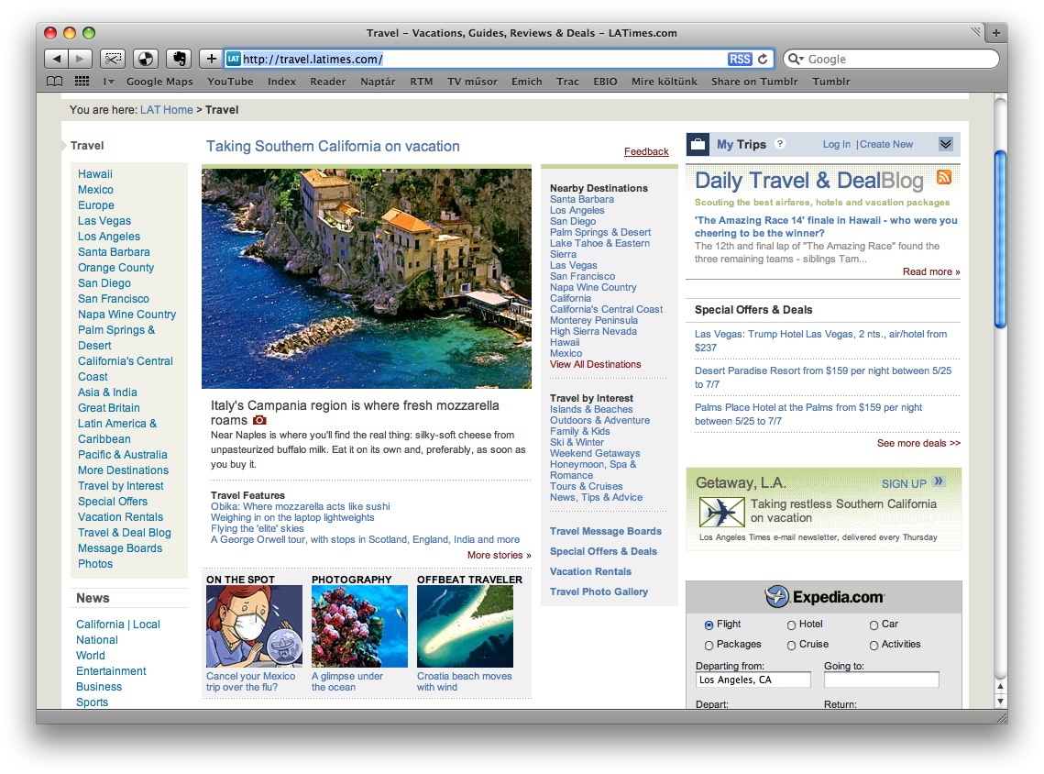Open Google Maps bookmark
Image resolution: width=1044 pixels, height=774 pixels.
(159, 82)
